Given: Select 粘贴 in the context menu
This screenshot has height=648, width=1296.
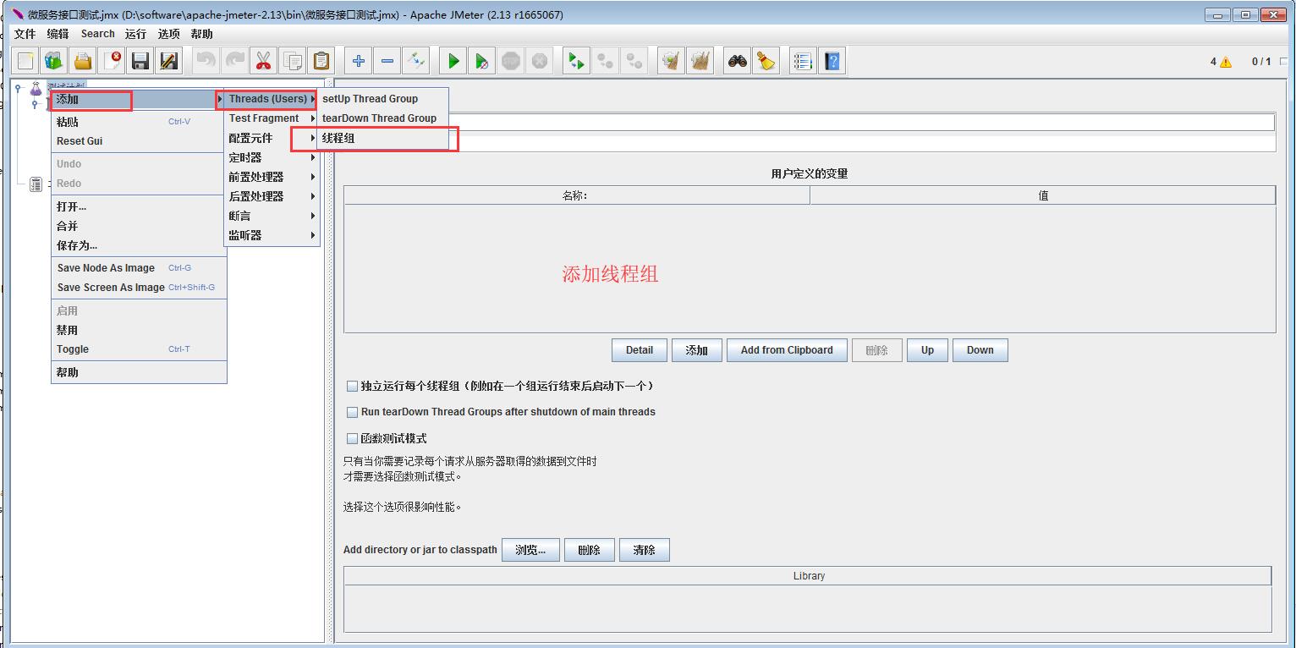Looking at the screenshot, I should pos(139,122).
